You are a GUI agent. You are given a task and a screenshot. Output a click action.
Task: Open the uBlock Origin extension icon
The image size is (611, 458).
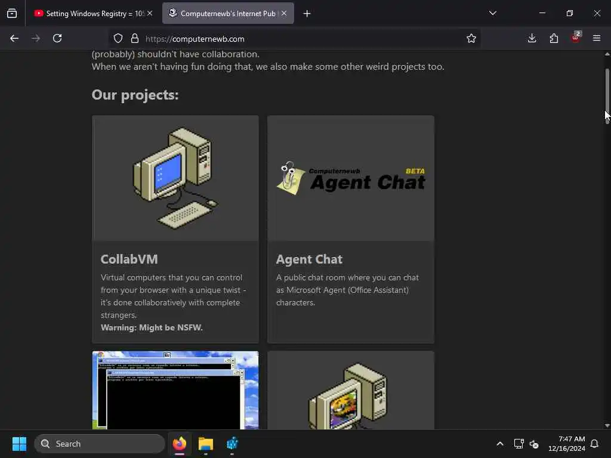tap(576, 38)
